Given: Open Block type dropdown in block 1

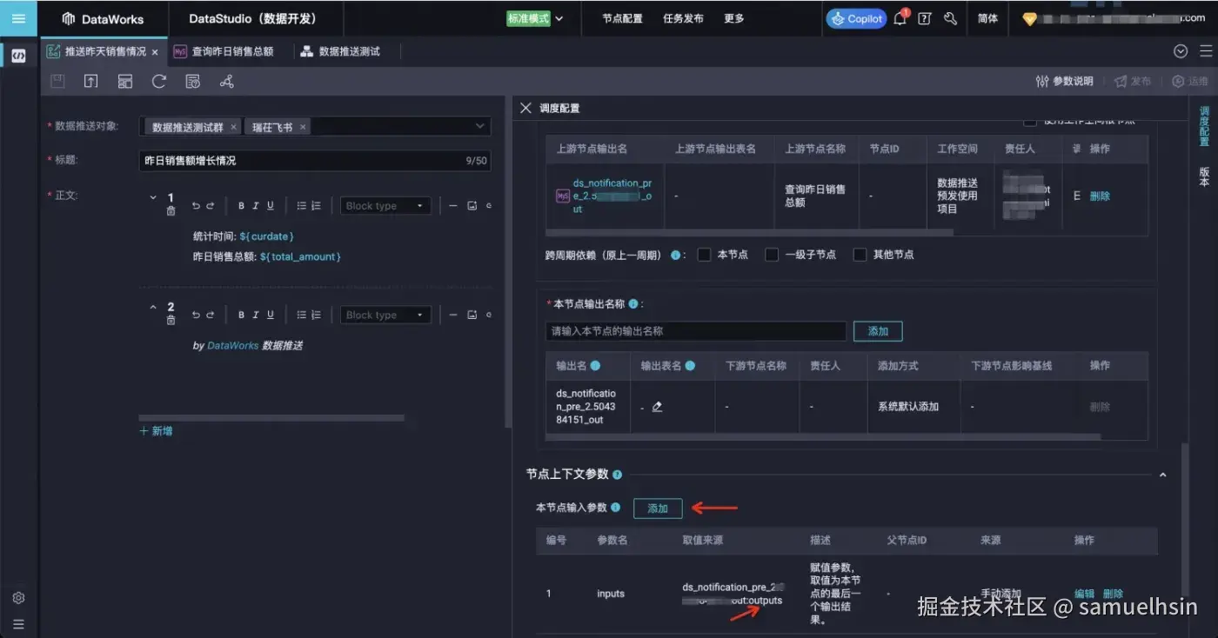Looking at the screenshot, I should 385,206.
